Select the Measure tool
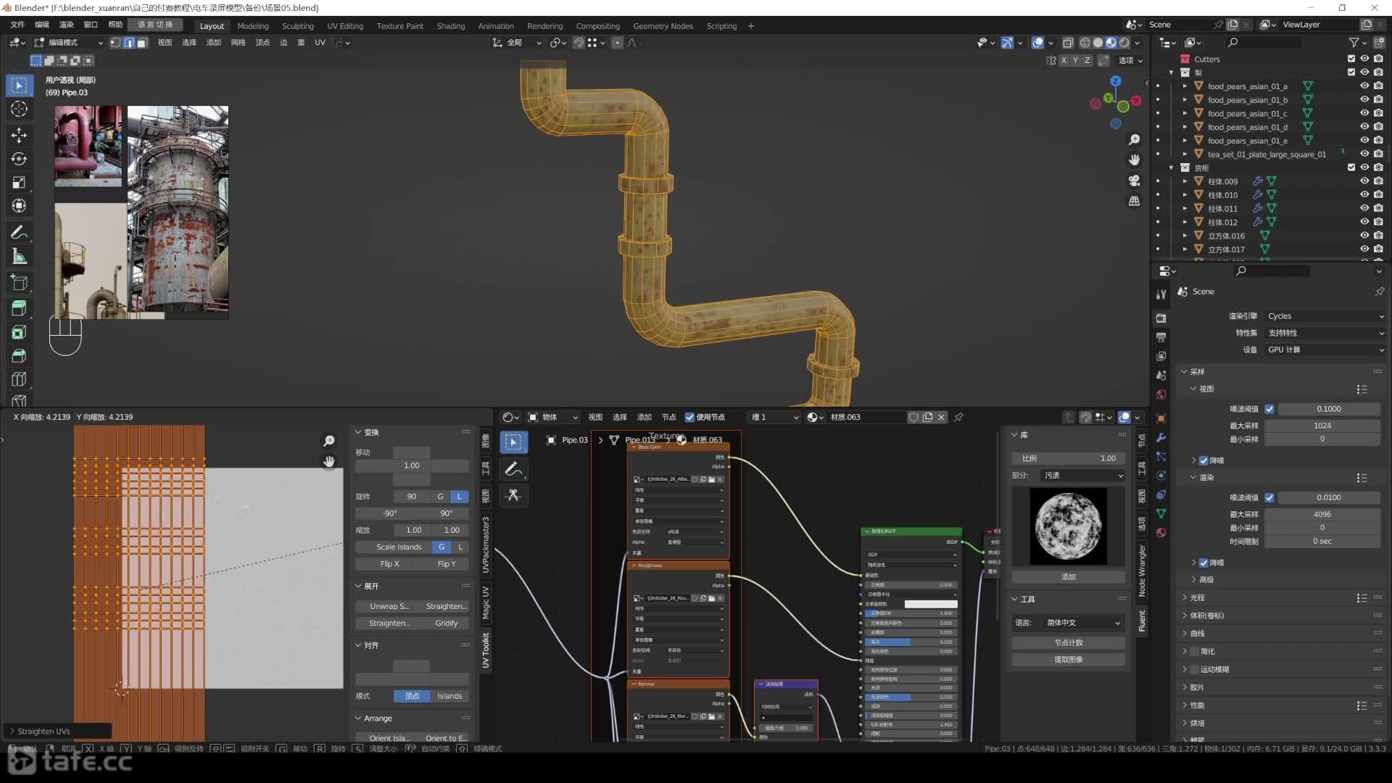1392x783 pixels. point(20,257)
